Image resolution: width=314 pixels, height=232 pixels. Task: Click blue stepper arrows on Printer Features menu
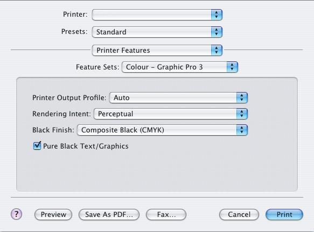coord(217,50)
